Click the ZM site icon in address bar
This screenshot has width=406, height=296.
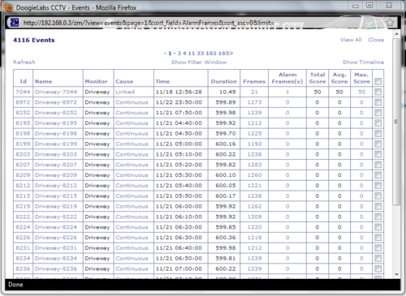(15, 23)
